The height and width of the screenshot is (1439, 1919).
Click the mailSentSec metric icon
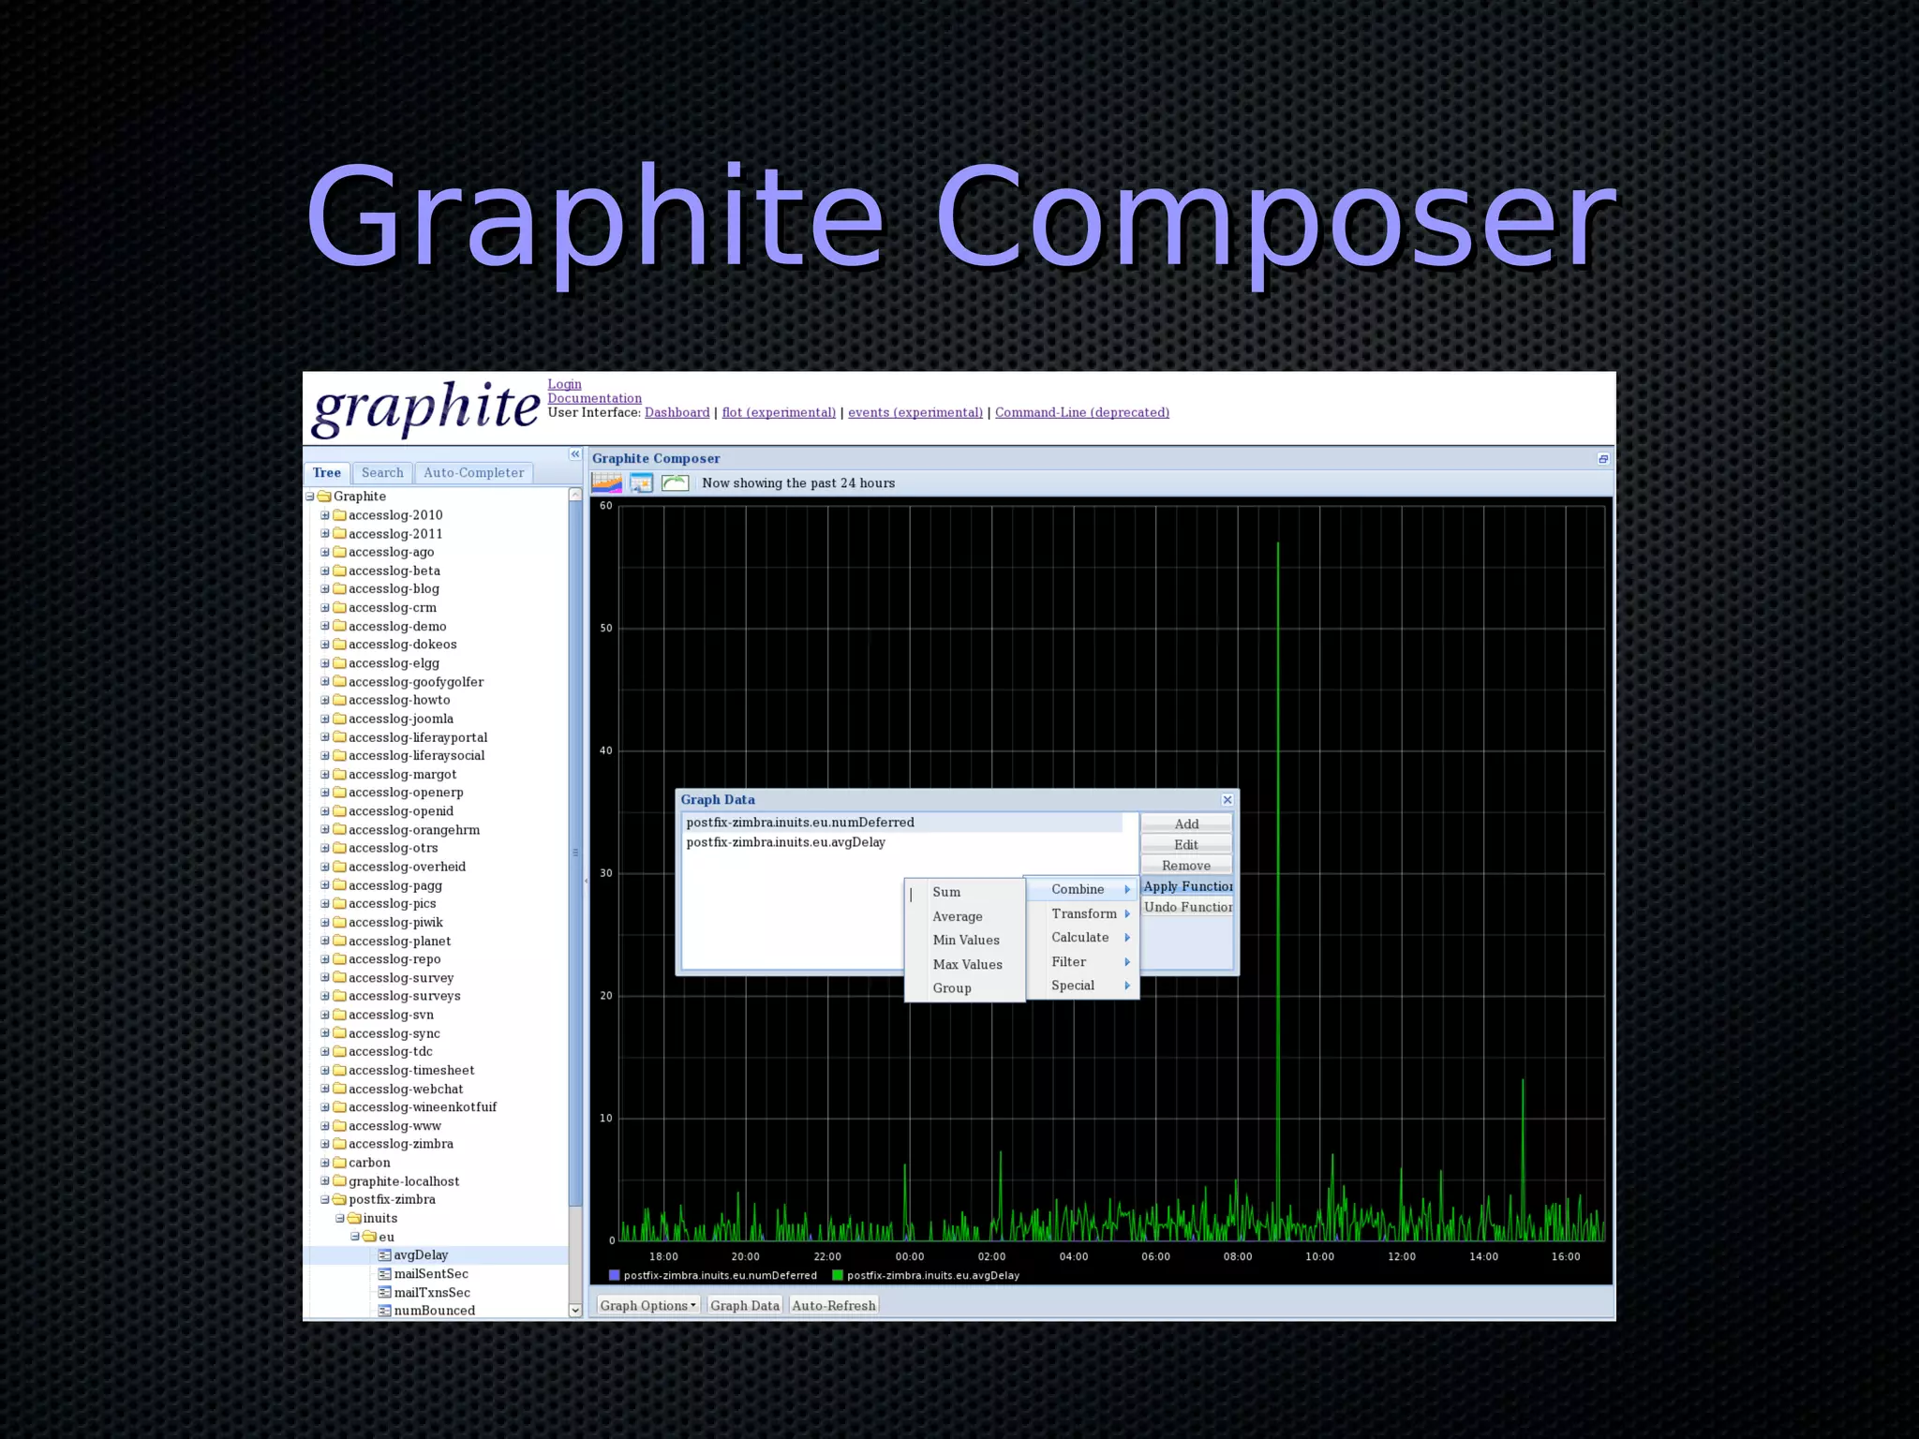[384, 1273]
